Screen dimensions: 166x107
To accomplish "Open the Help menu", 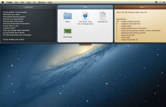I will click(x=50, y=2).
